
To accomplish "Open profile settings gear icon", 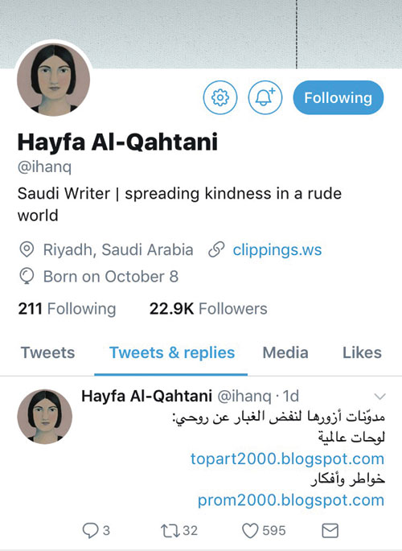I will 220,97.
